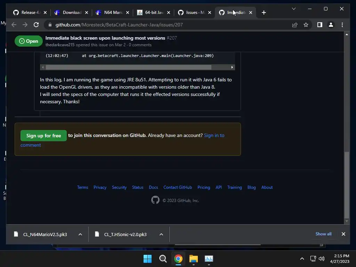Open the Training footer link
356x267 pixels.
(x=235, y=187)
